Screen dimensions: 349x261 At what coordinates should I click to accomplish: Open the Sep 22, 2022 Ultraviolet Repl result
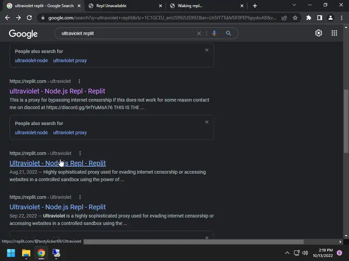pos(58,207)
